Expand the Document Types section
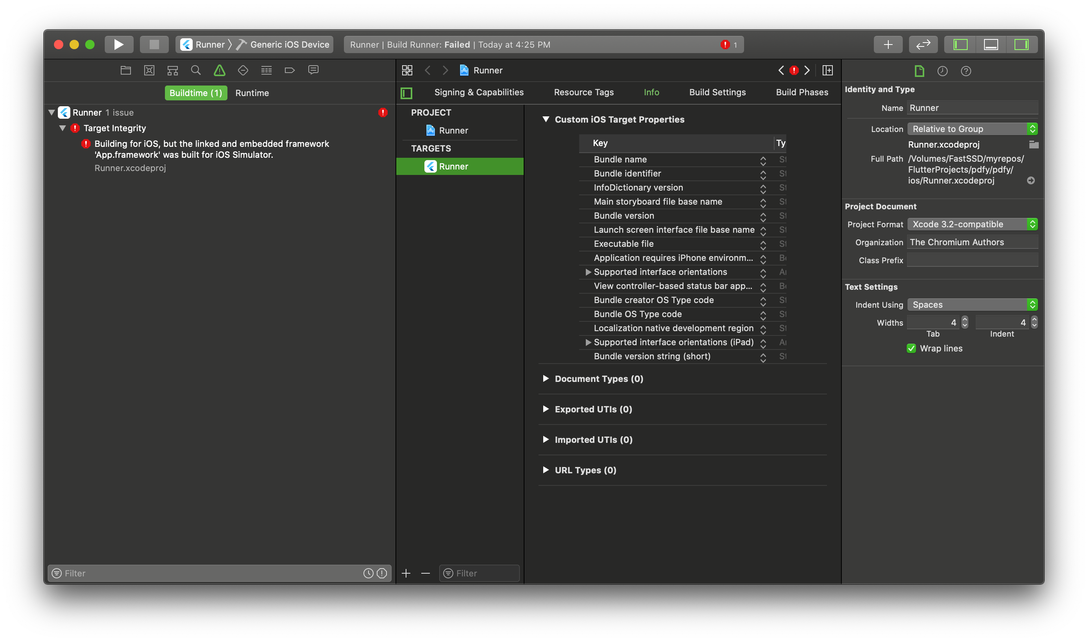 tap(546, 378)
